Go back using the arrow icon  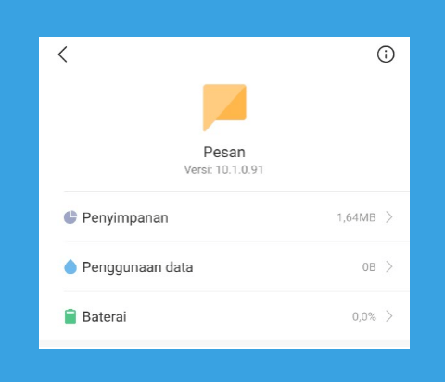coord(63,55)
